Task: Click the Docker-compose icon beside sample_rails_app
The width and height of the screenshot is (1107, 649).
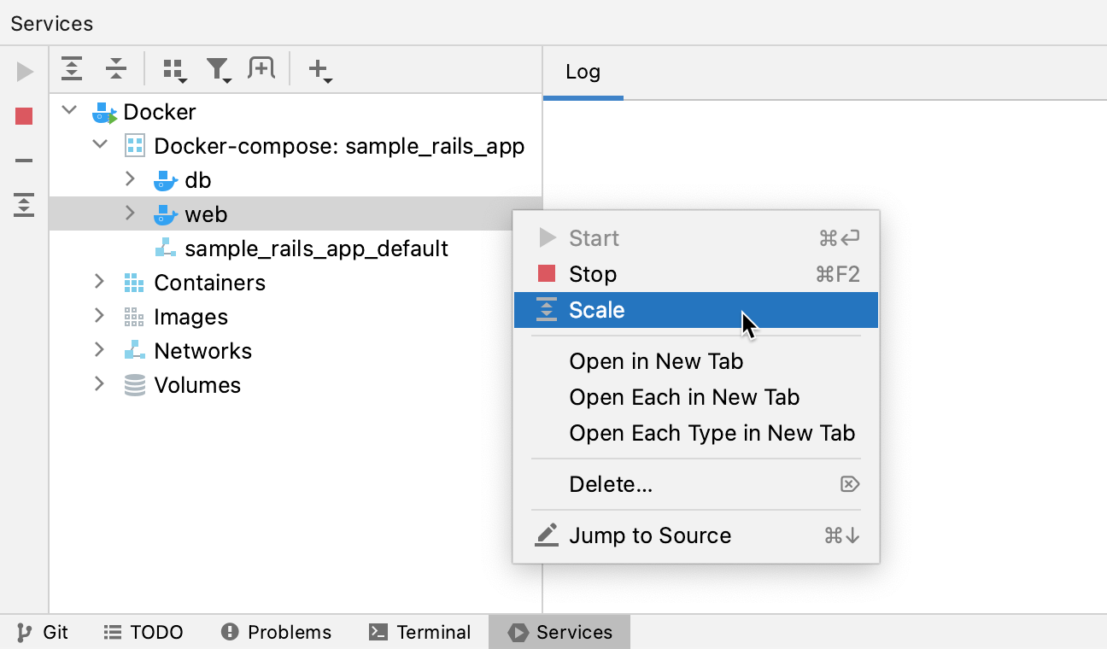Action: 134,145
